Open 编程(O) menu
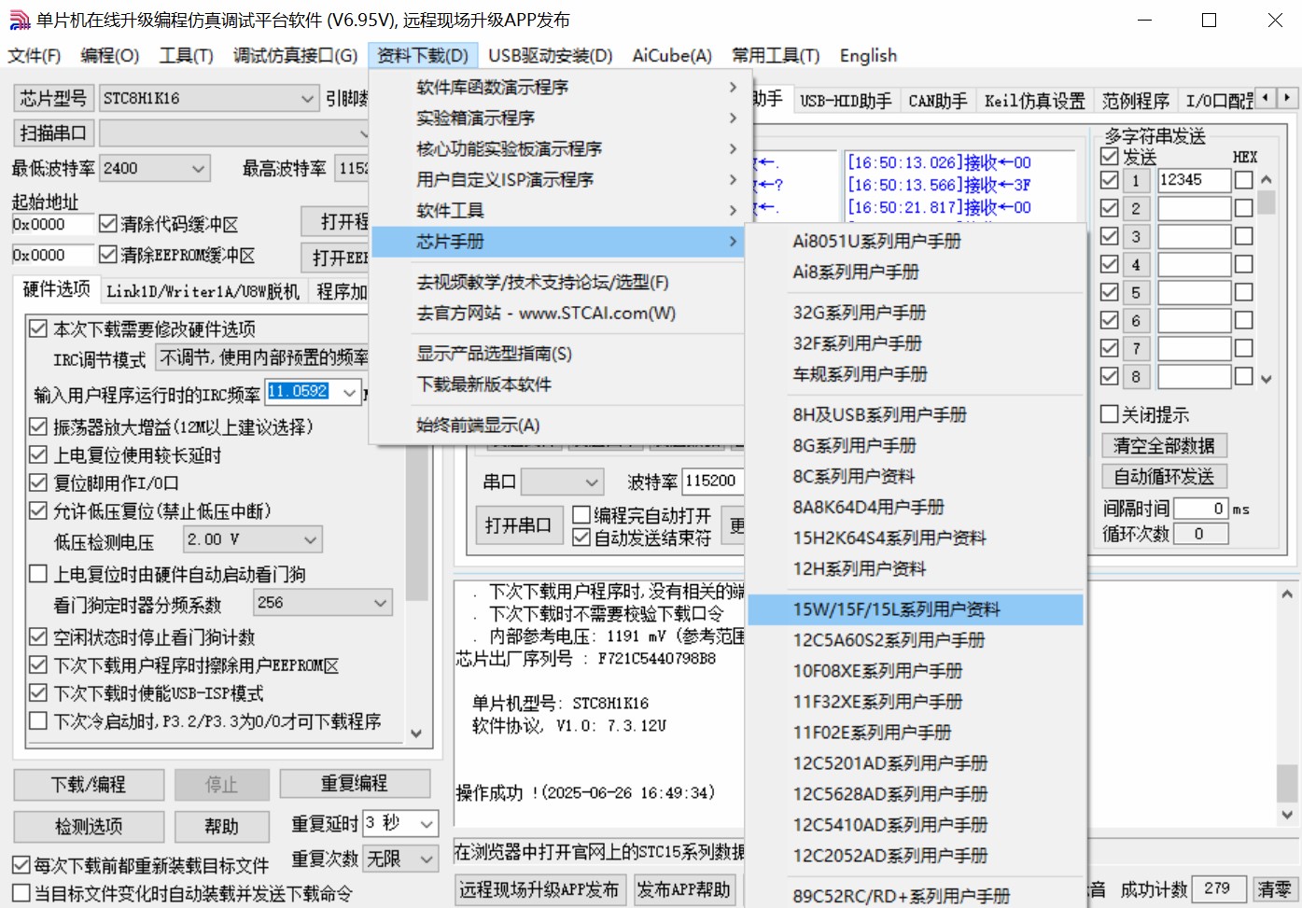 coord(110,56)
